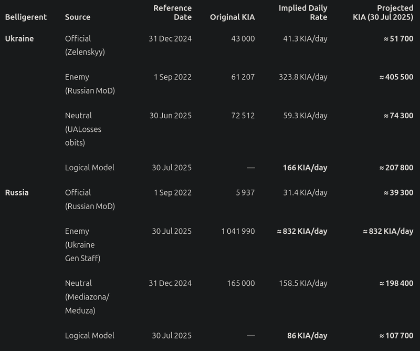Click the 61 207 original KIA value

[x=243, y=77]
